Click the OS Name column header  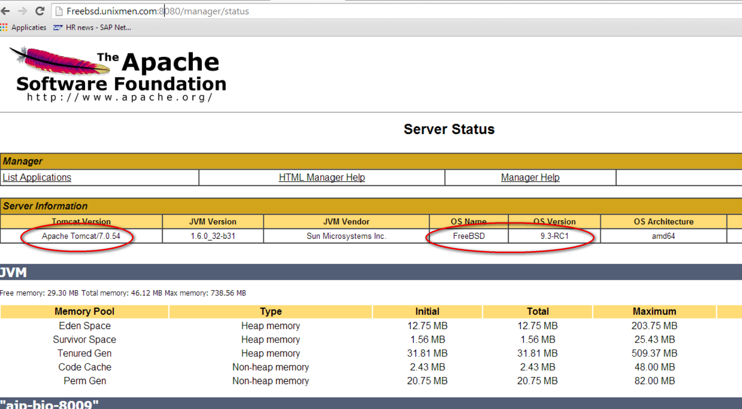coord(469,221)
